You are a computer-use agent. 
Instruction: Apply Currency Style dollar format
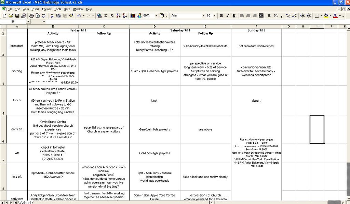coord(269,16)
